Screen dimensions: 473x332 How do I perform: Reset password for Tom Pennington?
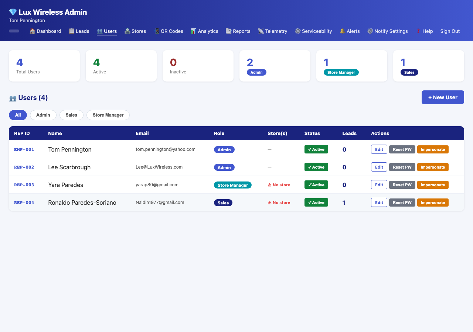point(402,149)
